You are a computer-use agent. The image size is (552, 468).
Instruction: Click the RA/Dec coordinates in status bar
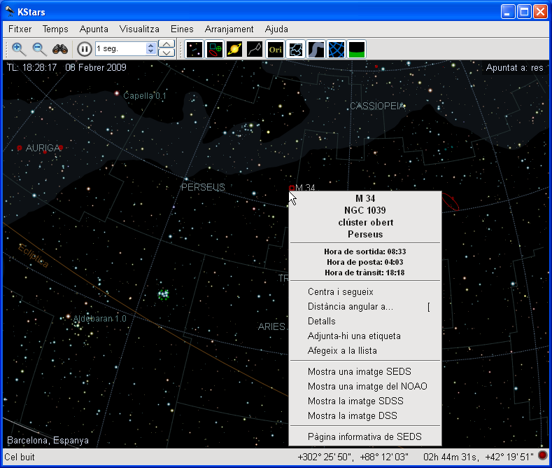tap(479, 457)
